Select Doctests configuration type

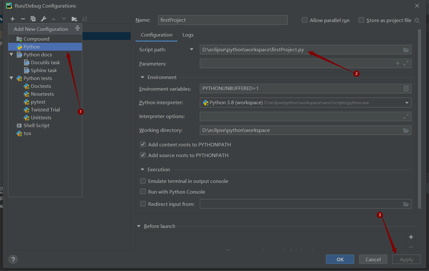point(45,86)
